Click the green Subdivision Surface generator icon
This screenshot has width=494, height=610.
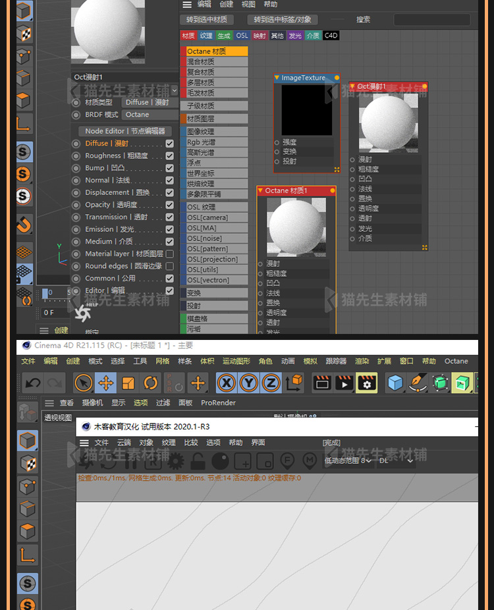pos(440,383)
